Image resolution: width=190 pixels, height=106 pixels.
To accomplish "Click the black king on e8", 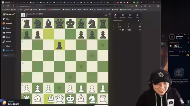I will click(70, 23).
